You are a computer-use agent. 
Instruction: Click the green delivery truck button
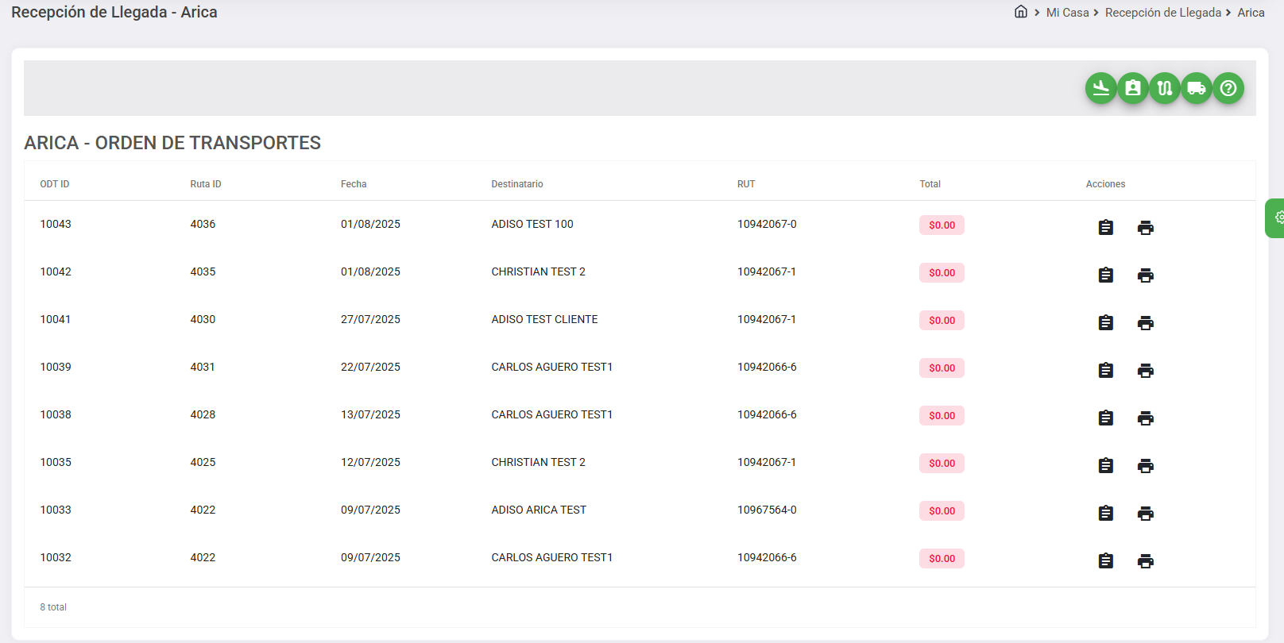1196,88
